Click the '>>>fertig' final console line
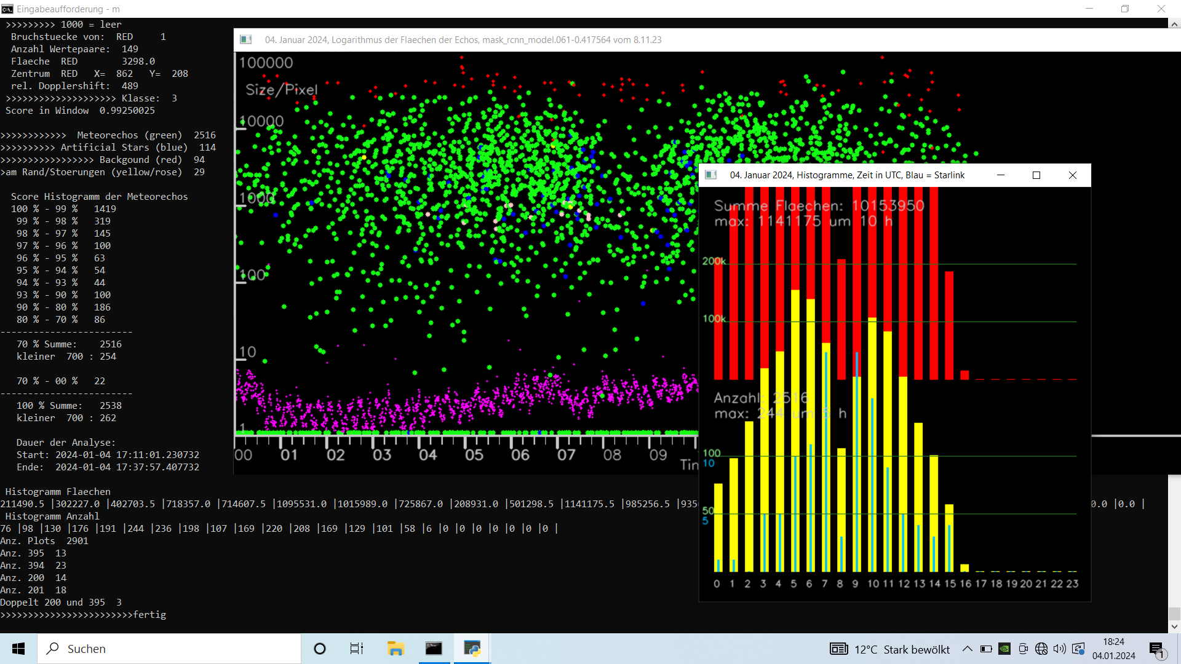The width and height of the screenshot is (1181, 664). coord(83,615)
